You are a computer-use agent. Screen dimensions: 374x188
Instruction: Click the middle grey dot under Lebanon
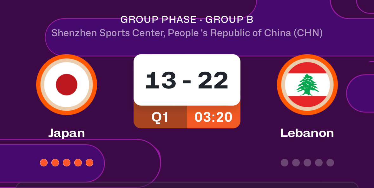[x=307, y=163]
